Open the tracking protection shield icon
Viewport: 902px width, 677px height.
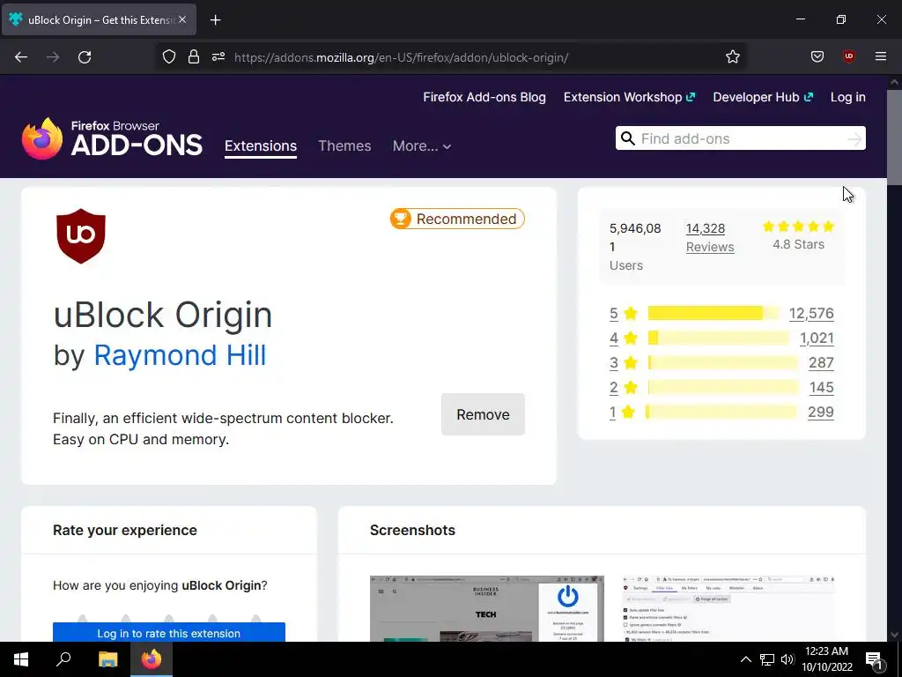(x=168, y=57)
